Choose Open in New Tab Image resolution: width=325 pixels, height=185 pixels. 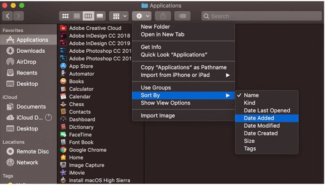(183, 34)
